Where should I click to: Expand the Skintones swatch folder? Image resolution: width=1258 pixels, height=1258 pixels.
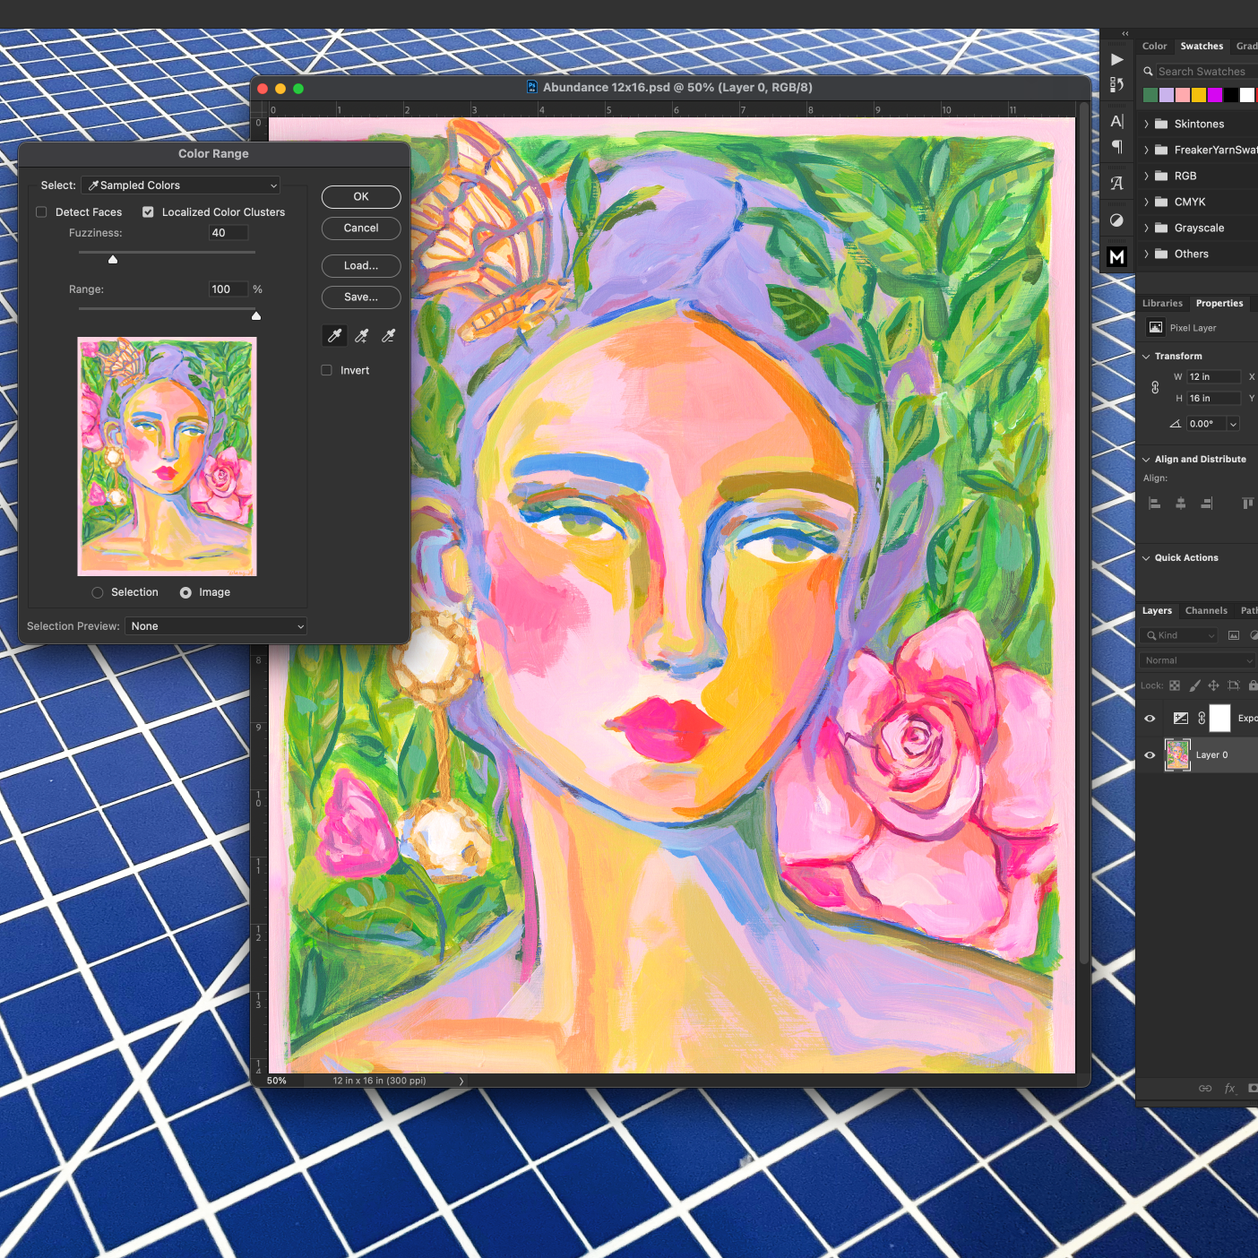[1146, 125]
